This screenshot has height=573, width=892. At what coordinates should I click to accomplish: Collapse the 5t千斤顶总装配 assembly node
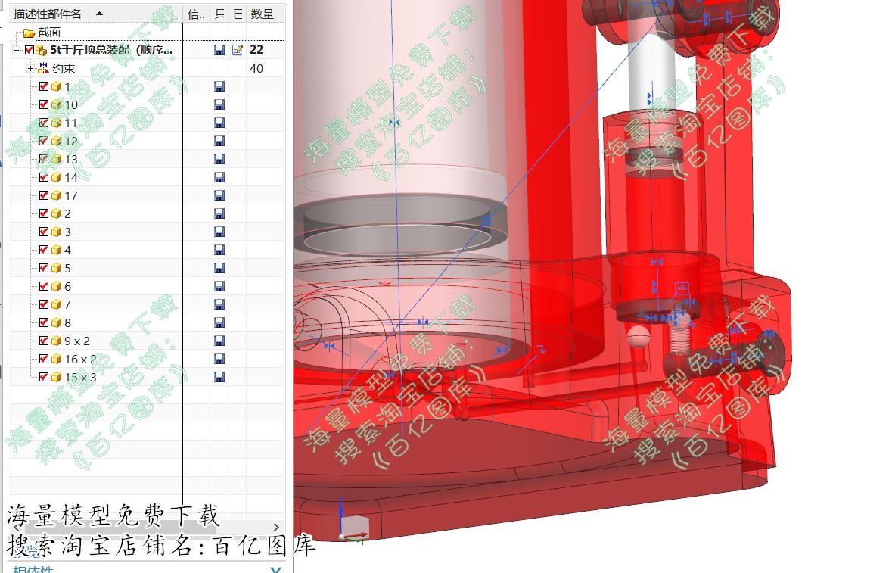[17, 50]
